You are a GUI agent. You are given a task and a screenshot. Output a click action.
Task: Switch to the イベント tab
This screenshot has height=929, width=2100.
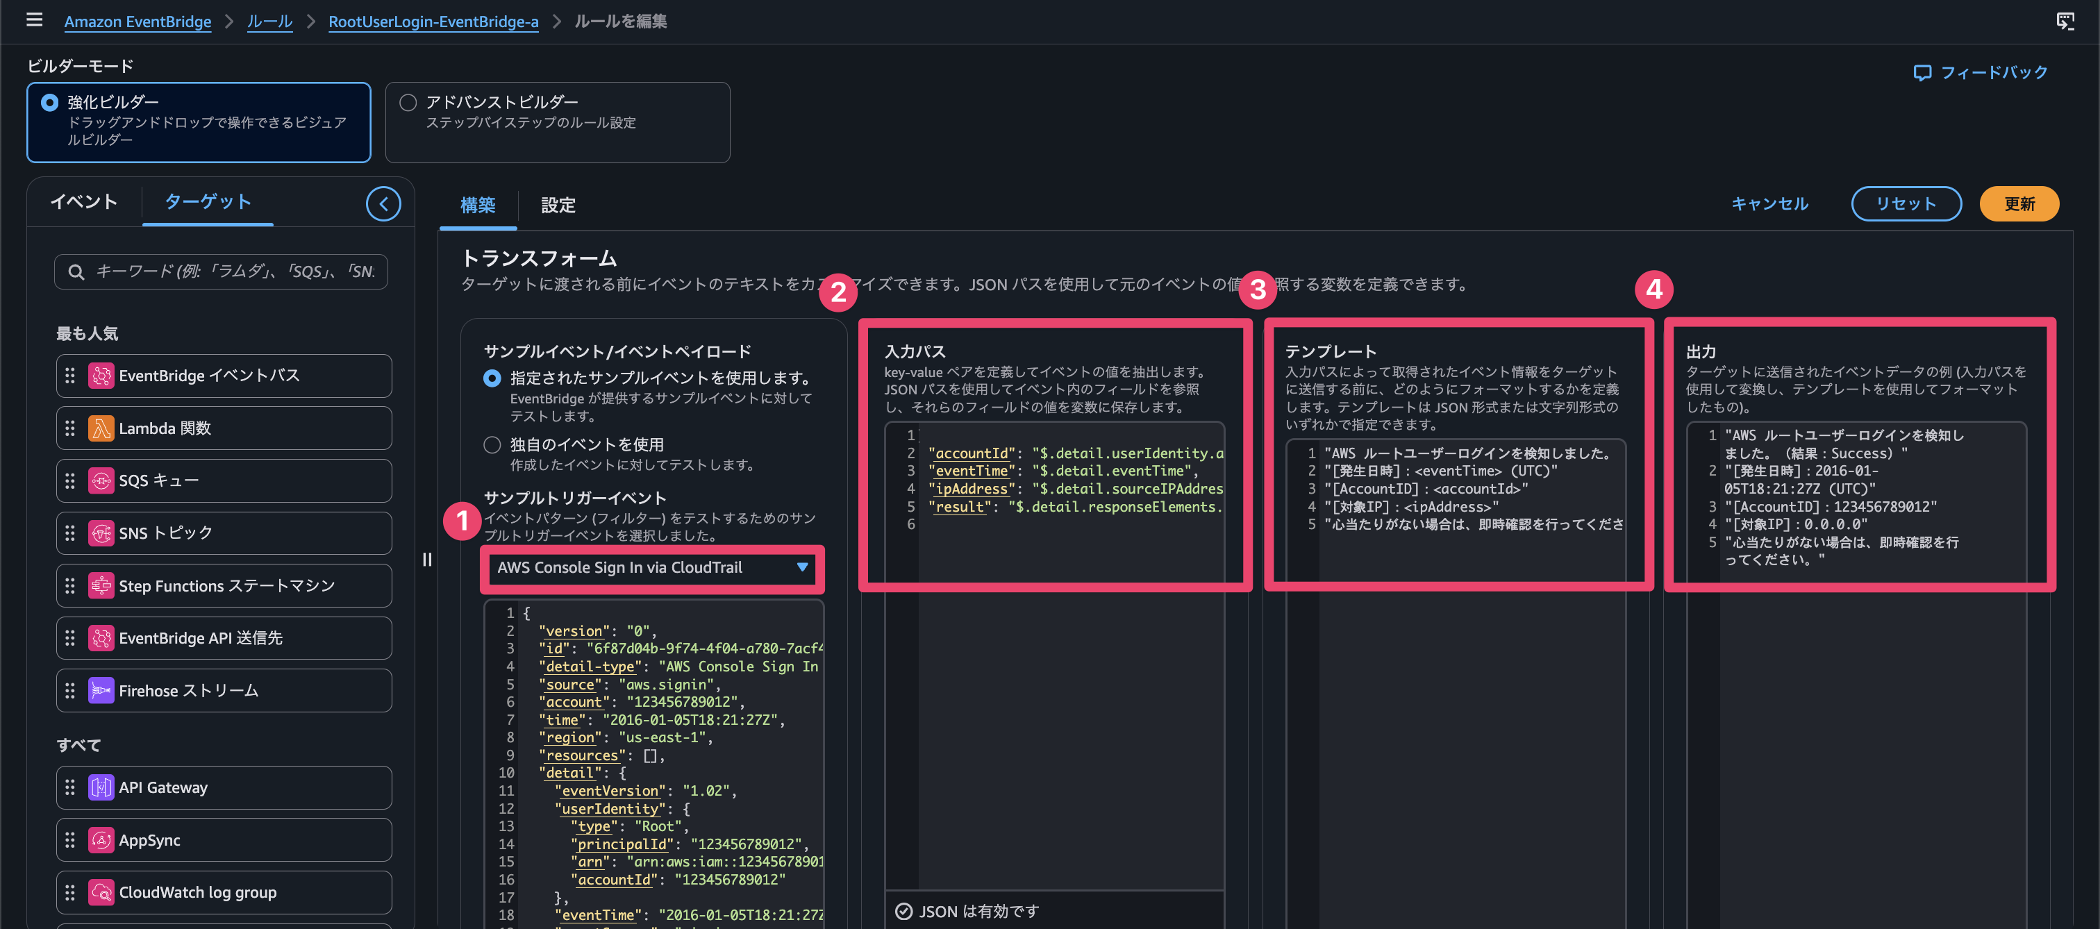pyautogui.click(x=84, y=202)
